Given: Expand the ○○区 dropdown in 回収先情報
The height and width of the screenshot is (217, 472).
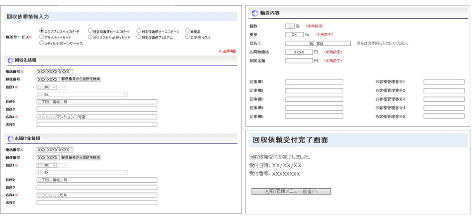Looking at the screenshot, I should point(82,95).
